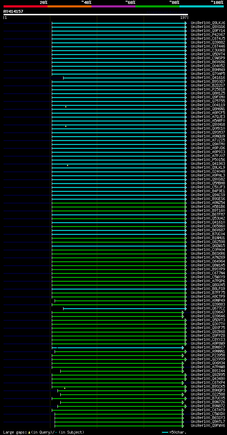This screenshot has width=227, height=435.
Task: Select the UniRef100_A9PCF5 label
Action: [208, 113]
